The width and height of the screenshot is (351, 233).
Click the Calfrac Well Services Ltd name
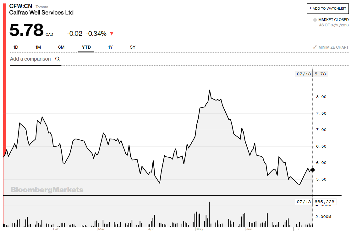pyautogui.click(x=41, y=13)
